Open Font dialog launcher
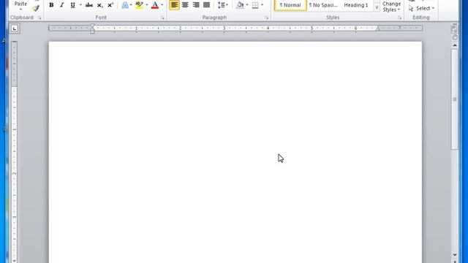This screenshot has width=468, height=263. click(x=162, y=18)
